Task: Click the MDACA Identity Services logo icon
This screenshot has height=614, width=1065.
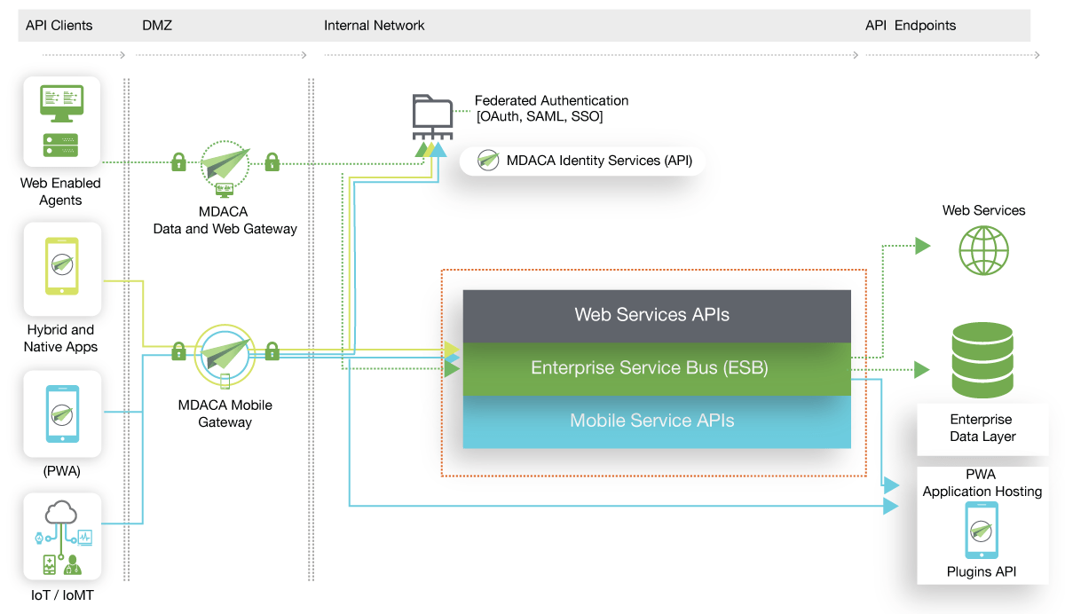Action: tap(488, 161)
